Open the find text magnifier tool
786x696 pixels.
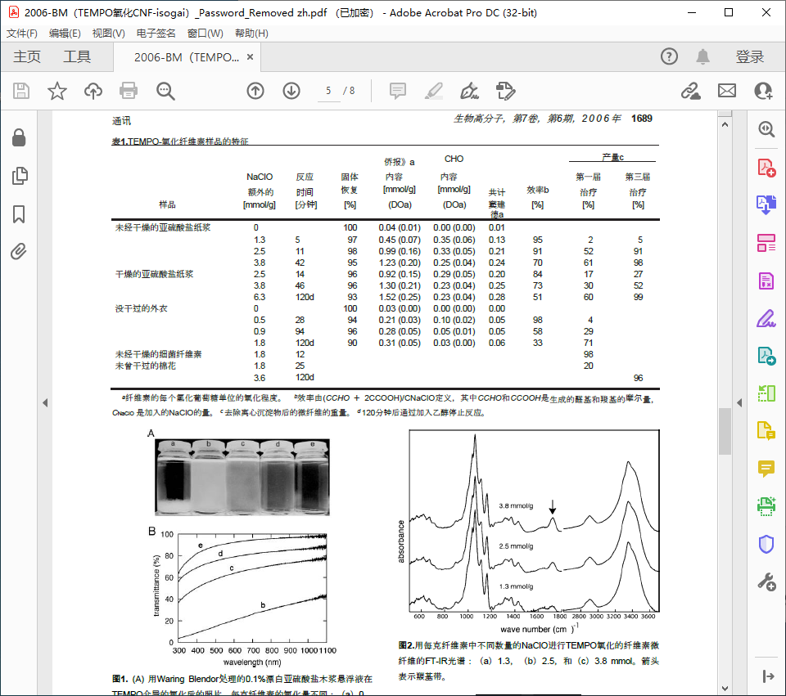(165, 91)
